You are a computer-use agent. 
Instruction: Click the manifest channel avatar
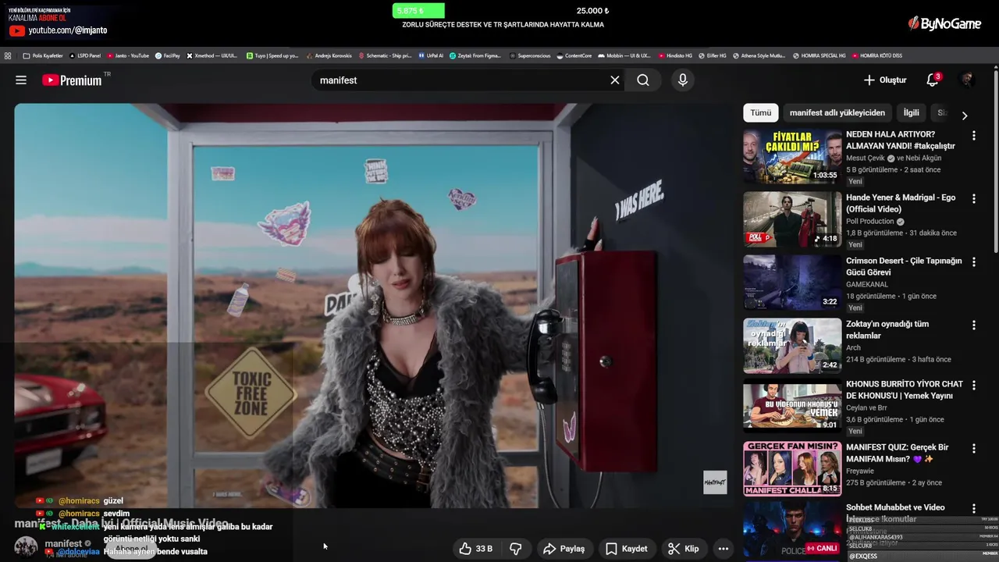(26, 547)
